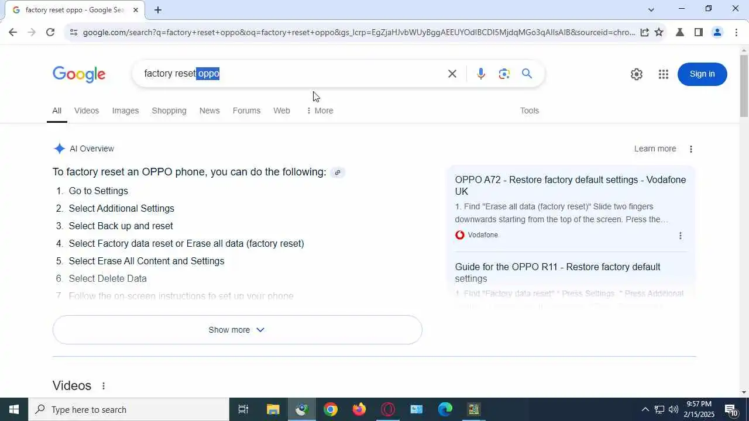View site information icon in address bar
Image resolution: width=749 pixels, height=421 pixels.
[x=73, y=32]
